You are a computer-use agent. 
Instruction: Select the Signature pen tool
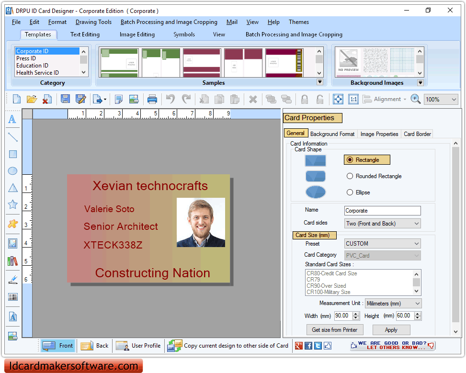pyautogui.click(x=12, y=279)
